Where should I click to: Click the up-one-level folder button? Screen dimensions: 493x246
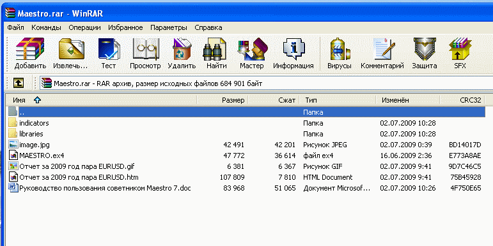point(19,83)
